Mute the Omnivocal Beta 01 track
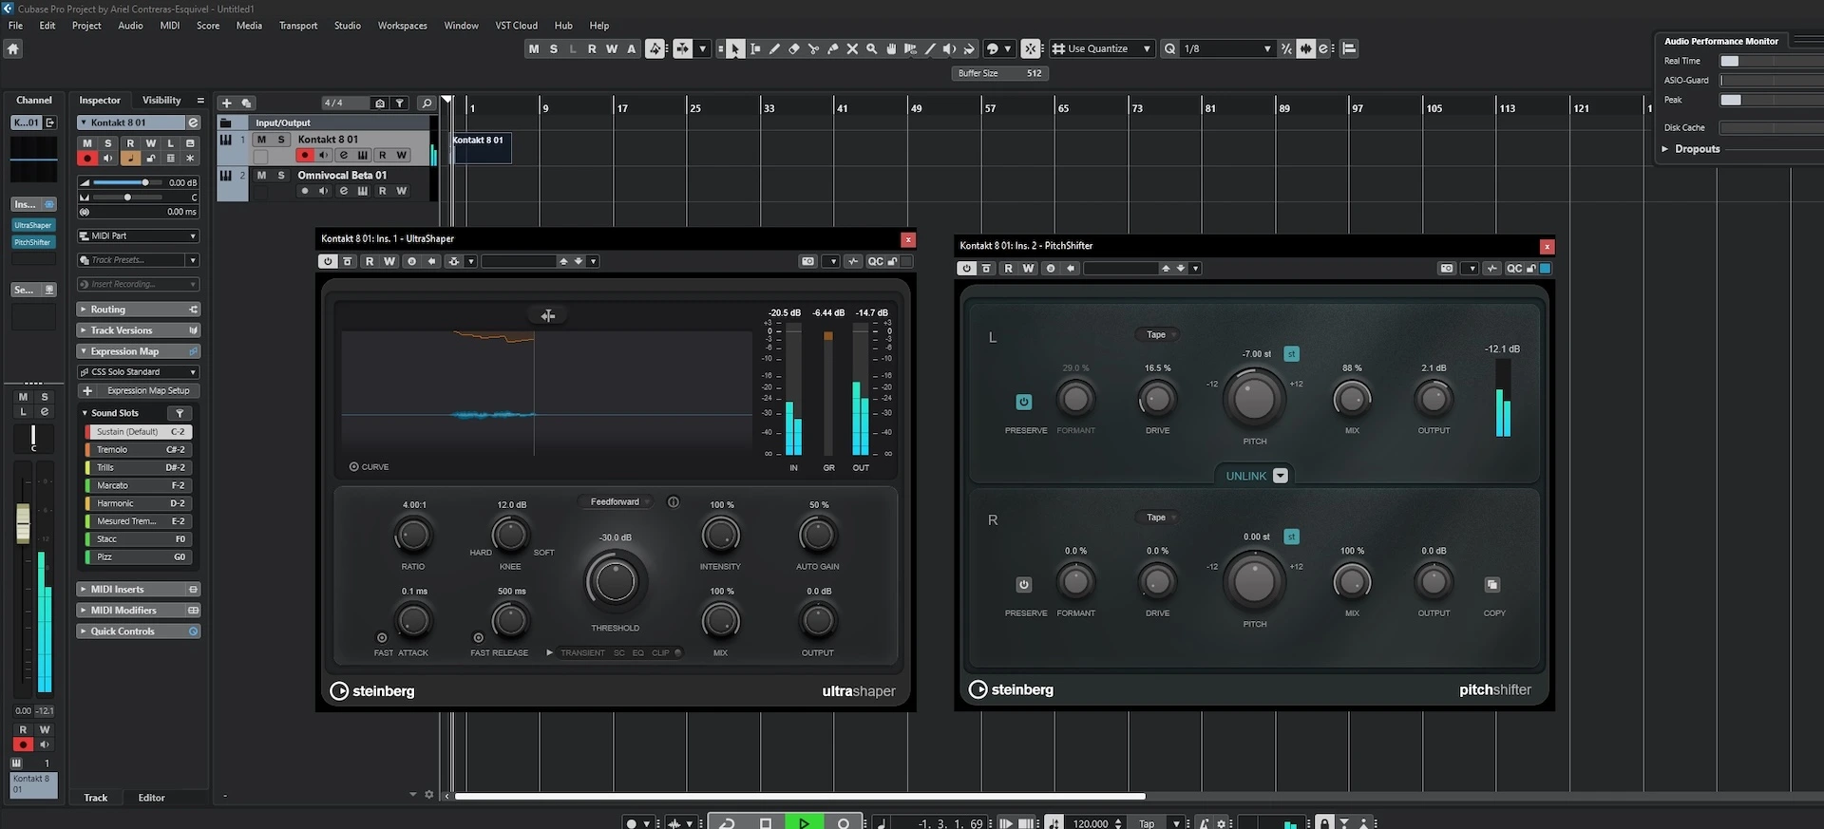Viewport: 1824px width, 829px height. tap(261, 176)
